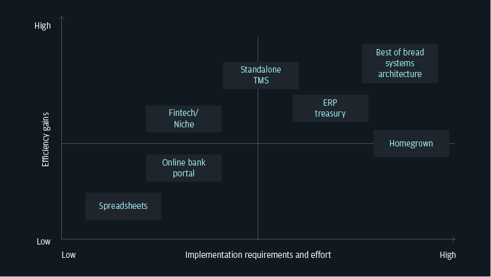Click the ERP treasury box
491x277 pixels.
pyautogui.click(x=330, y=108)
